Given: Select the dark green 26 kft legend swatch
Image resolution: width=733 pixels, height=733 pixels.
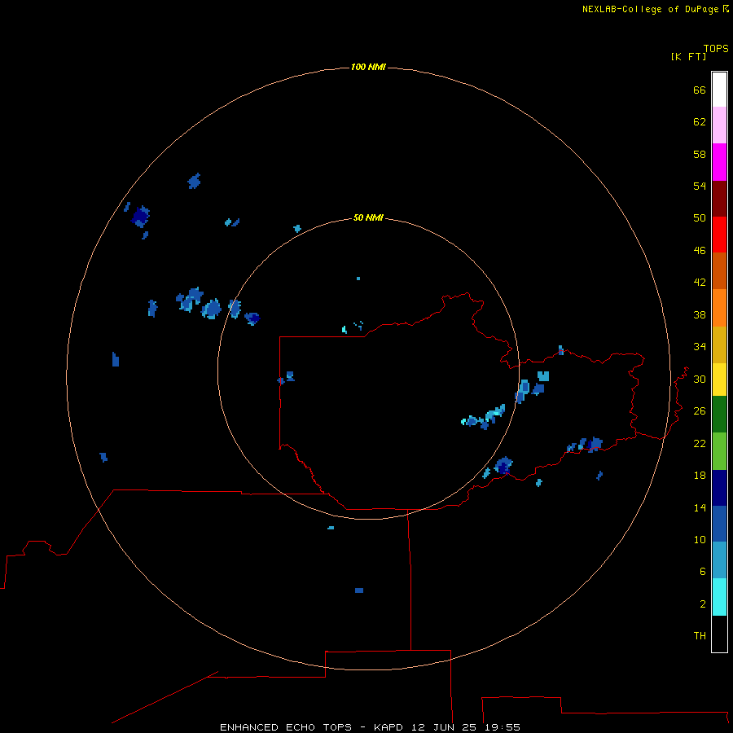Looking at the screenshot, I should (x=719, y=415).
